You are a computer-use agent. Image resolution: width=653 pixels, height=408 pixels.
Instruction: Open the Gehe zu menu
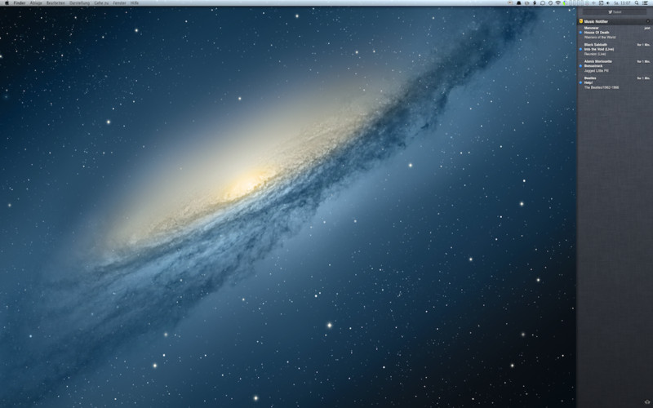click(x=101, y=3)
